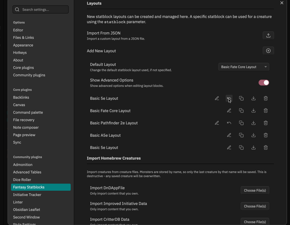Screen dimensions: 290x225
Task: Click the search settings input field
Action: tap(40, 9)
